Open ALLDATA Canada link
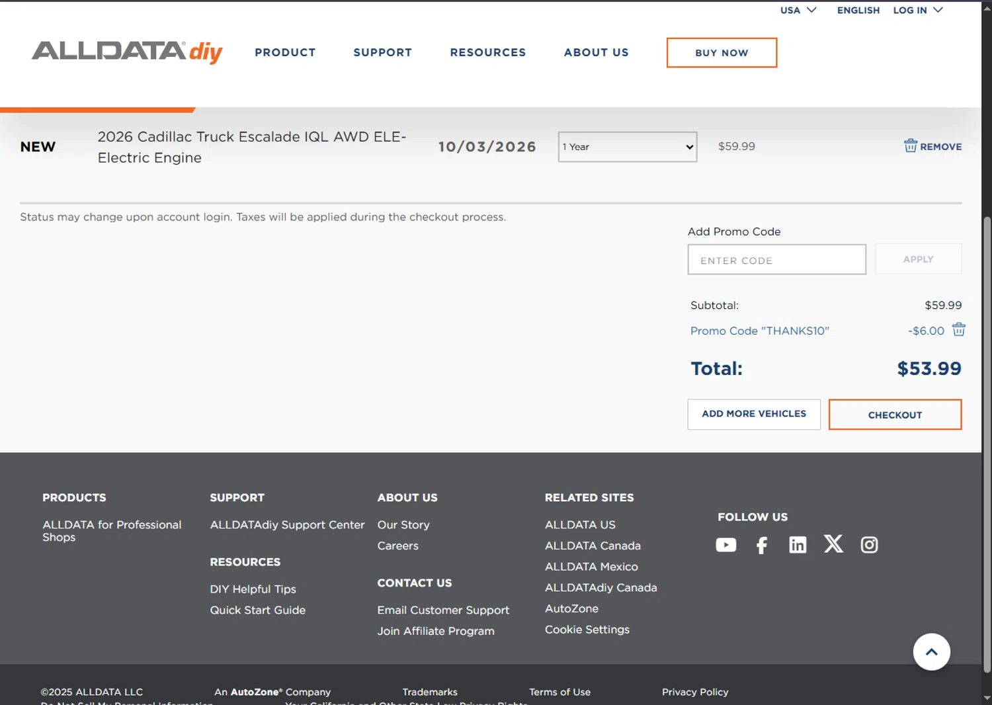 593,546
